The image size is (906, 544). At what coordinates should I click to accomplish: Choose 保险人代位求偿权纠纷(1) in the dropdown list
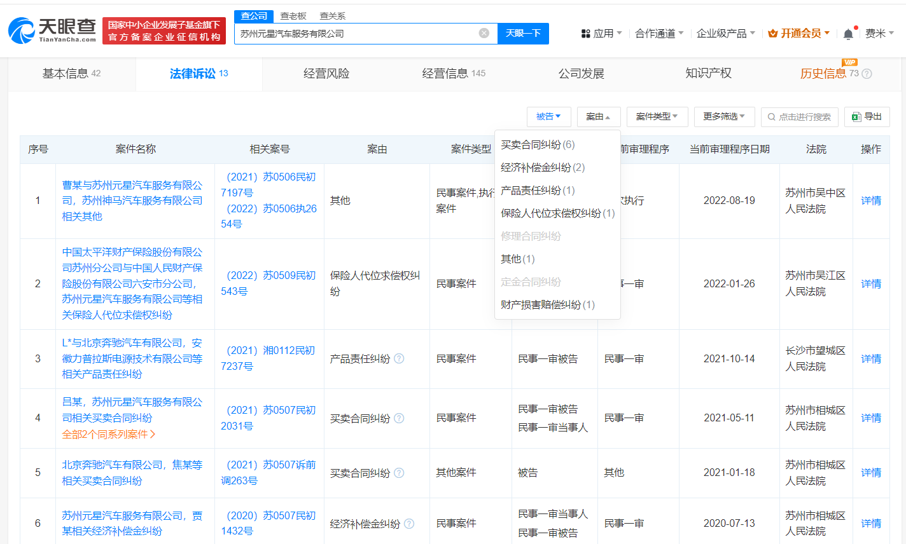point(557,214)
